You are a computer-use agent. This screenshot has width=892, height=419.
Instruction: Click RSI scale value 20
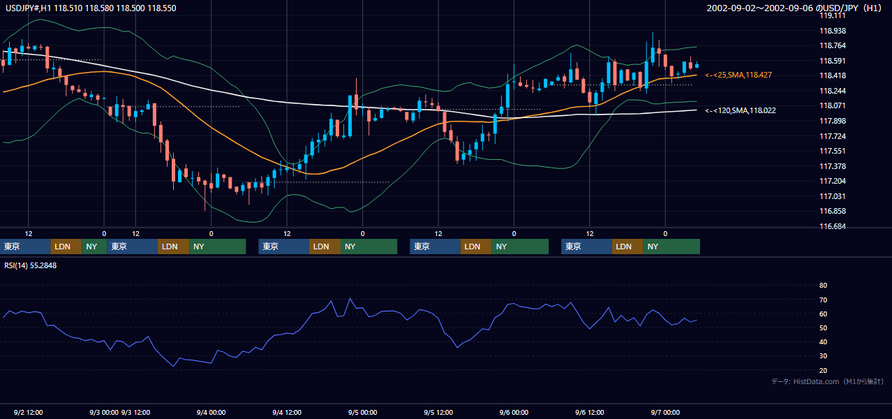823,370
